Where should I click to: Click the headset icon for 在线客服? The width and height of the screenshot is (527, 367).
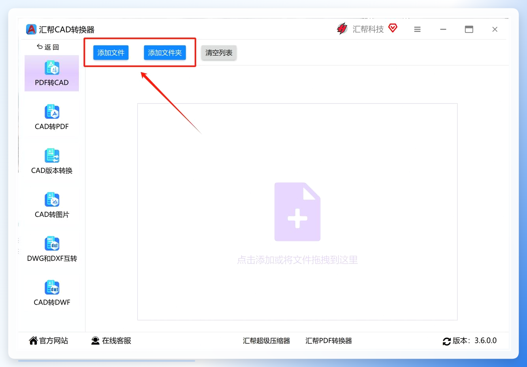(x=95, y=341)
